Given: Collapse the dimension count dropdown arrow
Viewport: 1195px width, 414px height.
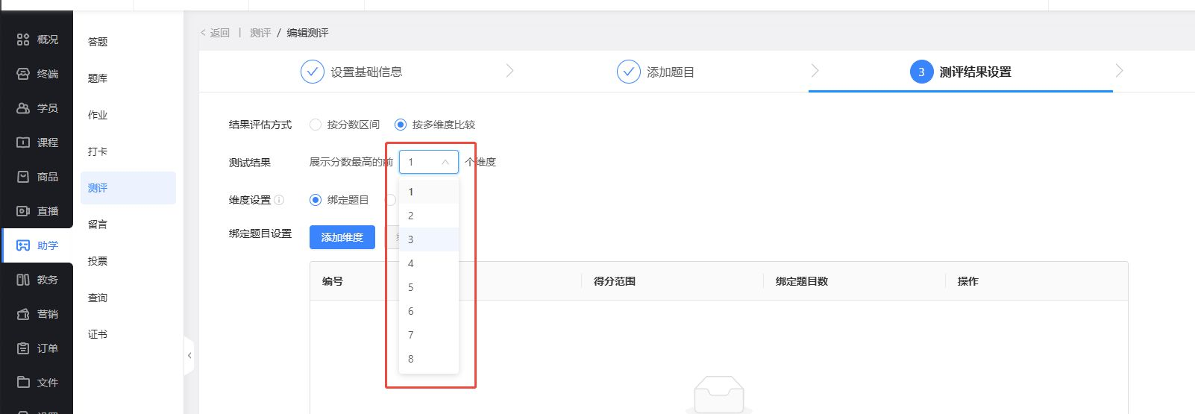Looking at the screenshot, I should tap(445, 162).
